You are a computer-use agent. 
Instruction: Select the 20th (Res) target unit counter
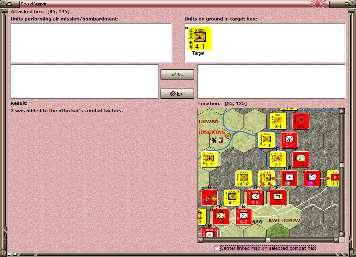(199, 38)
